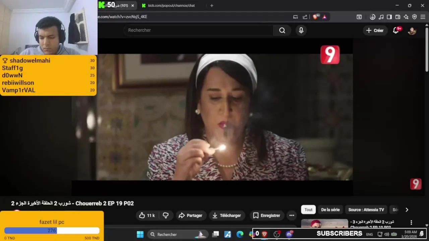Open the Brave hamburger main menu
Image resolution: width=429 pixels, height=241 pixels.
coord(423,17)
